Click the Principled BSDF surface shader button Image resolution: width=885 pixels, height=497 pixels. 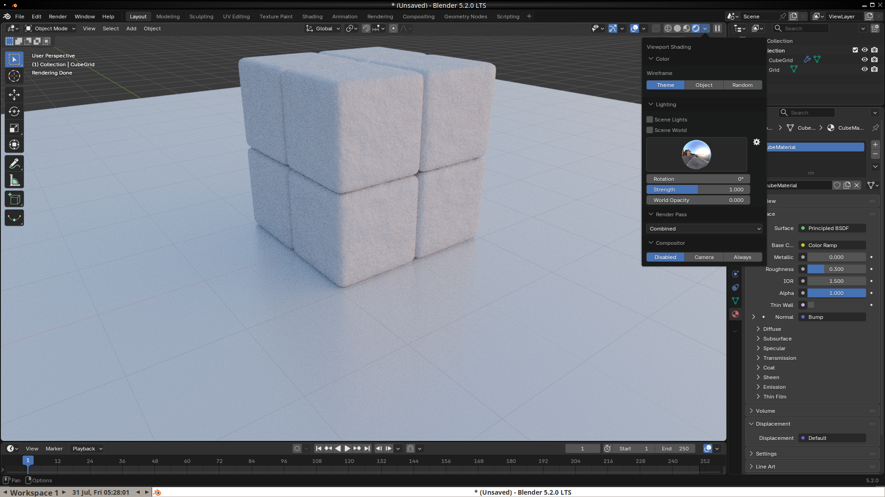[x=832, y=228]
